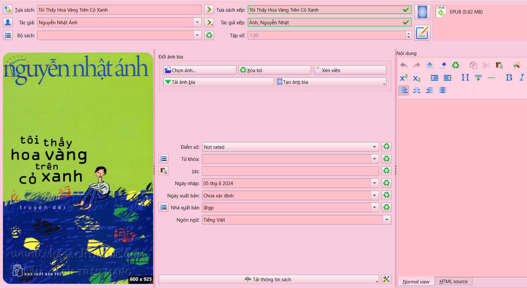Click the Redo icon in Nội dung editor
This screenshot has width=527, height=288.
pos(417,65)
